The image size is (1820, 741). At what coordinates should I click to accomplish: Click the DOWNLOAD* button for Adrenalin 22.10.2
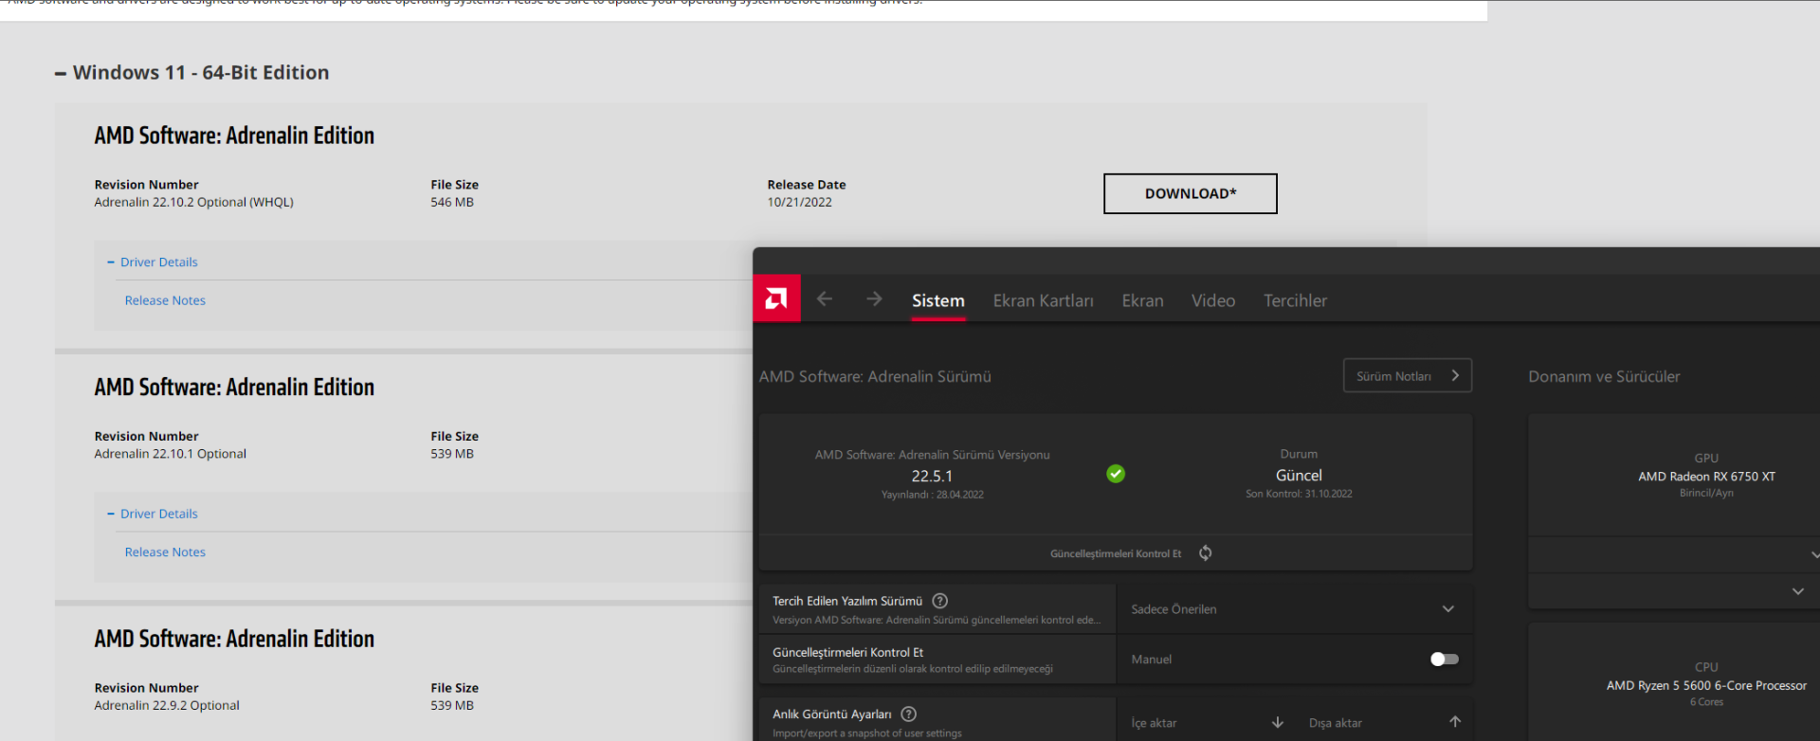click(1191, 193)
